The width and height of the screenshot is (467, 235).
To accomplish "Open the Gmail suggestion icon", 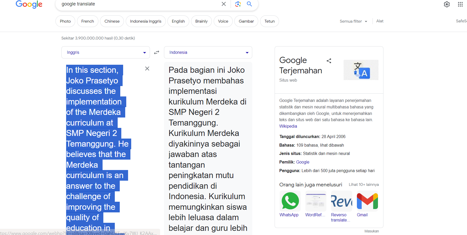I will [367, 201].
